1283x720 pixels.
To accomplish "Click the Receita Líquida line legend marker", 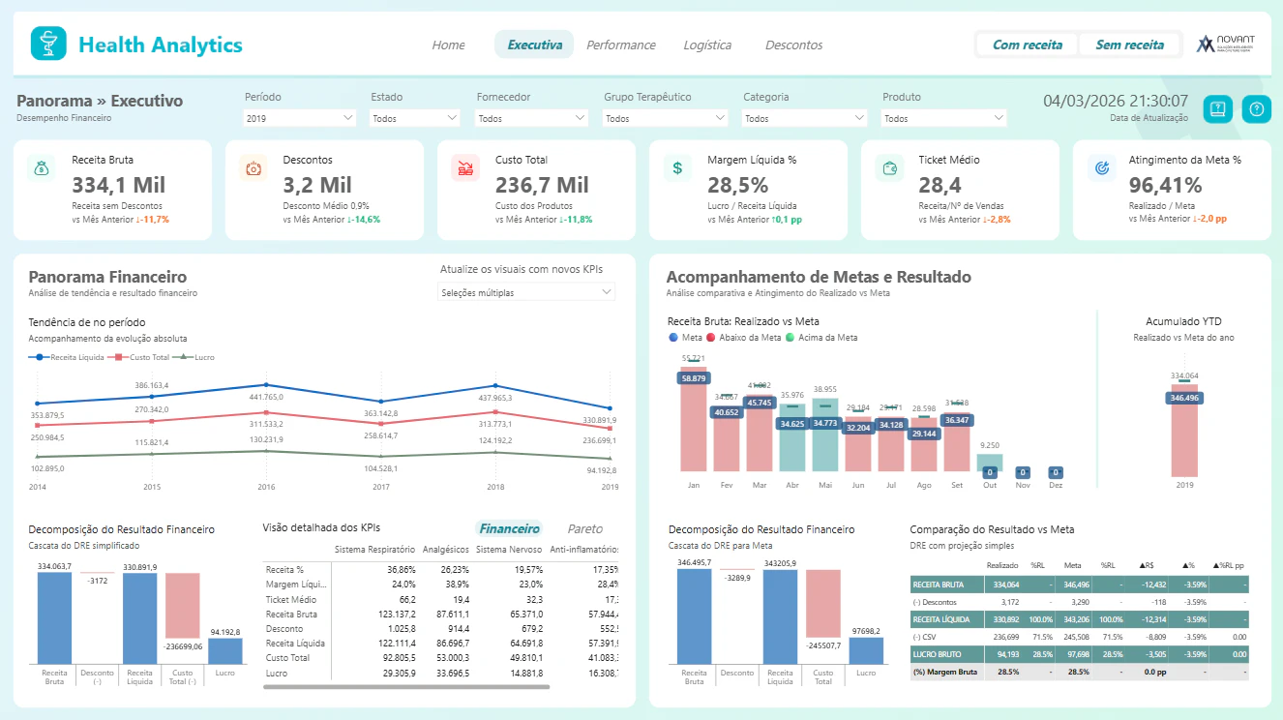I will [39, 357].
